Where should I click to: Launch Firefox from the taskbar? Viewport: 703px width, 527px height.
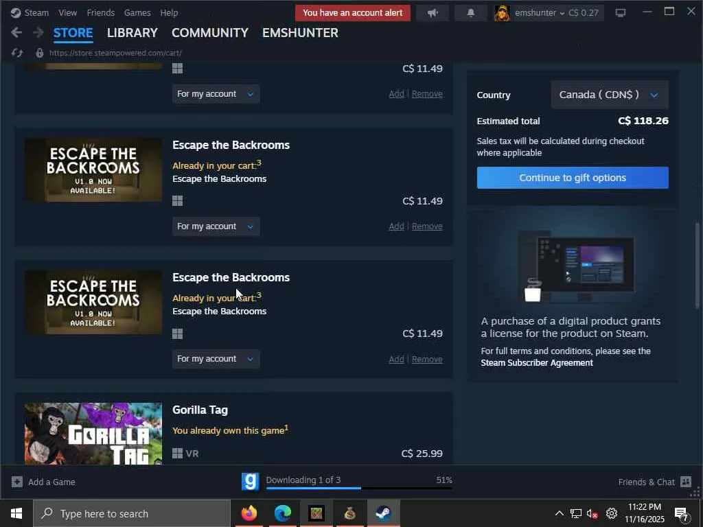[249, 513]
